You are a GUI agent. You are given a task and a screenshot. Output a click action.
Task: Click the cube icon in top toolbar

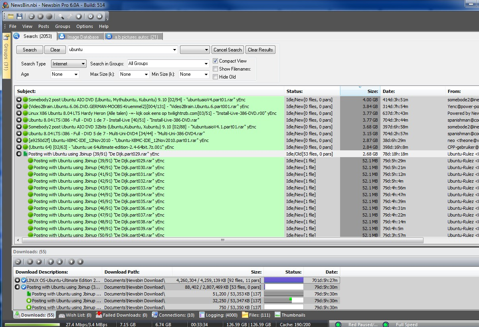coord(99,16)
